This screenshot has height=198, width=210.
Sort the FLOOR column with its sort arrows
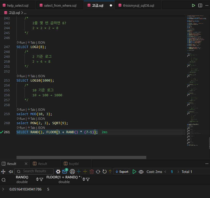click(x=84, y=179)
